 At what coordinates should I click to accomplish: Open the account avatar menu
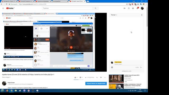pos(142,8)
